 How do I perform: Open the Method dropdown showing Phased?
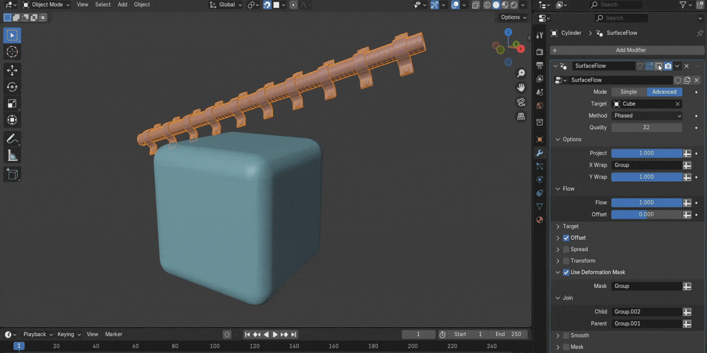pyautogui.click(x=647, y=116)
